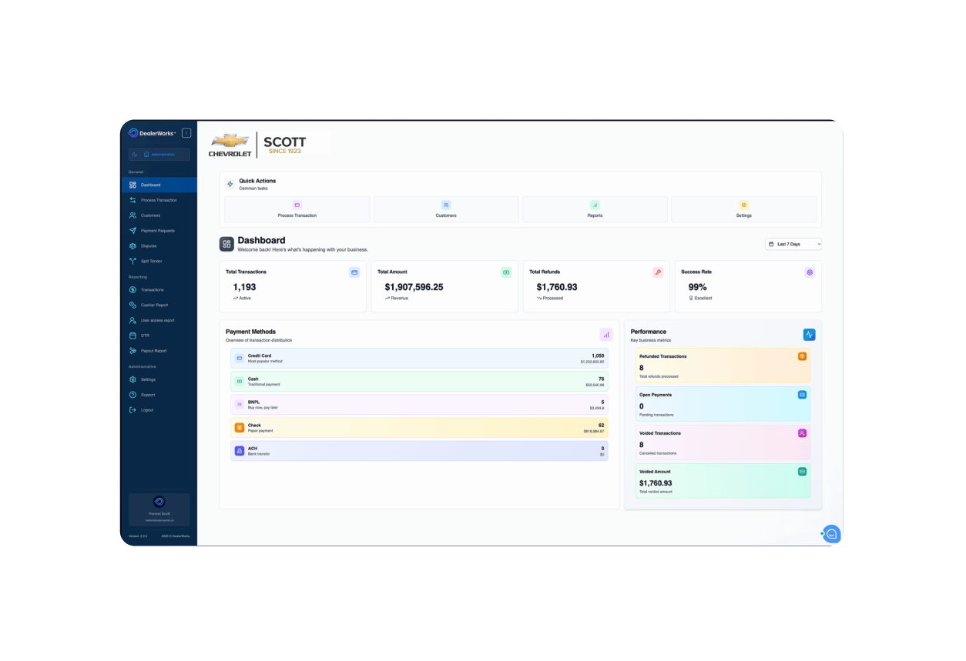Image resolution: width=966 pixels, height=661 pixels.
Task: Click the Total Amount cash icon
Action: pos(506,272)
